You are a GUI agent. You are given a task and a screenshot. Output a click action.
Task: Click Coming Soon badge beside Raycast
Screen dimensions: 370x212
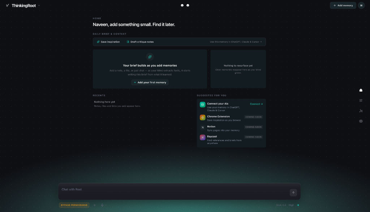point(253,137)
